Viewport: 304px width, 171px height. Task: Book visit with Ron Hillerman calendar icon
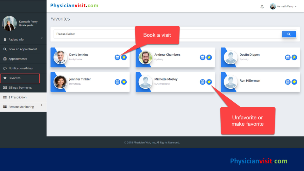(288, 82)
